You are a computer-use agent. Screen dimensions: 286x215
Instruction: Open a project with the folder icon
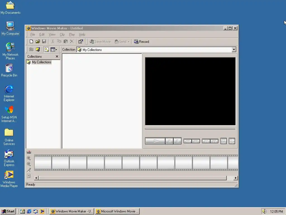pos(38,41)
